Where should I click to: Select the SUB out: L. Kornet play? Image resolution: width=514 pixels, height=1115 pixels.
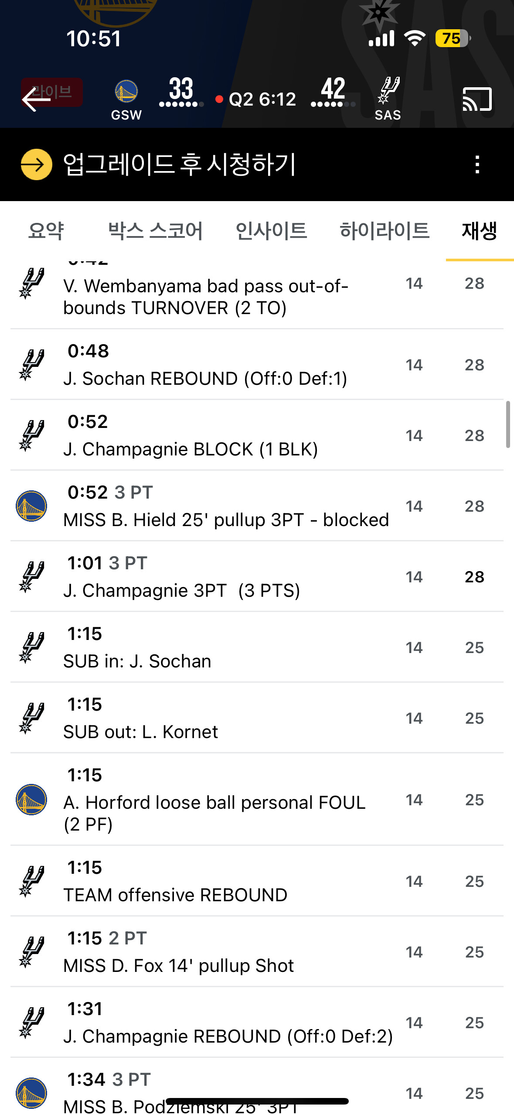pyautogui.click(x=227, y=718)
